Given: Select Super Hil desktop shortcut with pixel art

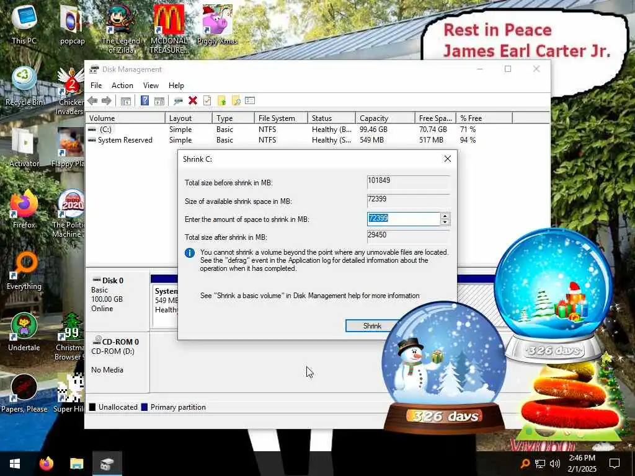Looking at the screenshot, I should 69,394.
